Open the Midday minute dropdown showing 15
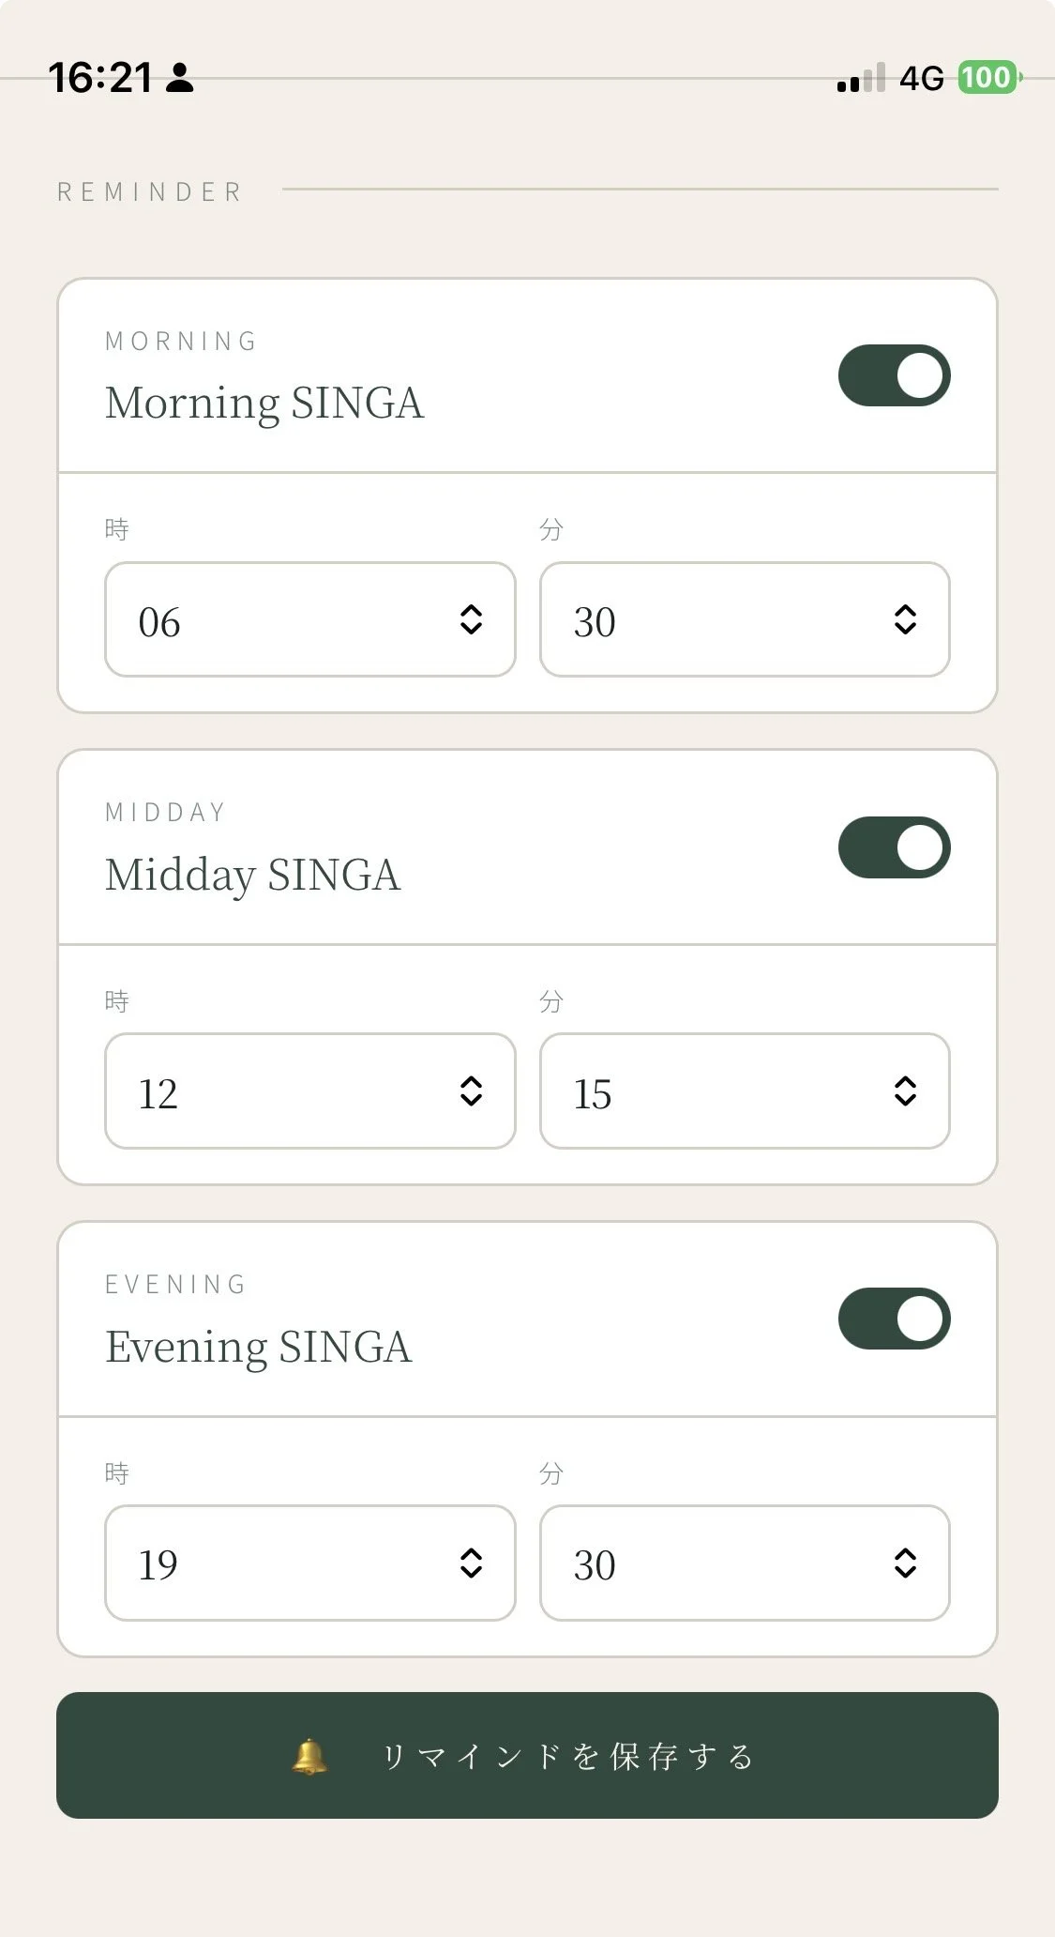Viewport: 1055px width, 1937px height. [x=745, y=1091]
